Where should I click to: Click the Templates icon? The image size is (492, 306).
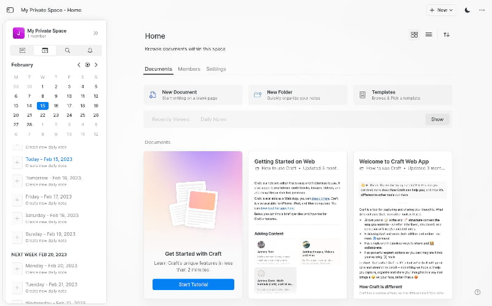362,95
